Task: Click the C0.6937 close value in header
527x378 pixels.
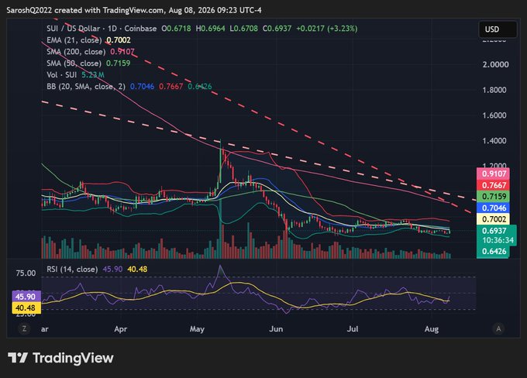Action: [277, 29]
